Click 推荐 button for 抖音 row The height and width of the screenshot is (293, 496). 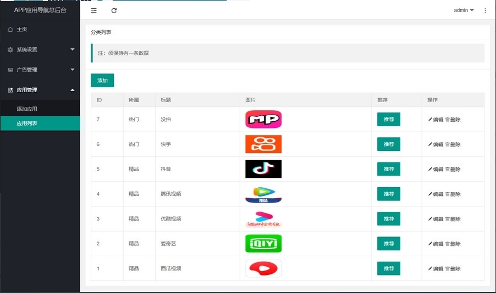tap(388, 169)
